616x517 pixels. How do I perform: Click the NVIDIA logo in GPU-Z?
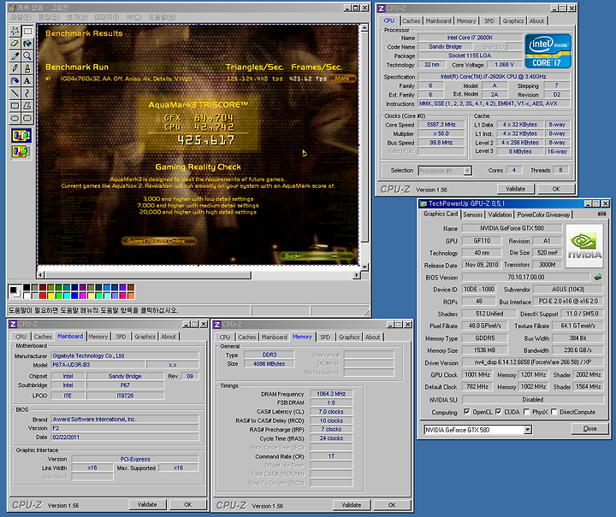coord(584,246)
